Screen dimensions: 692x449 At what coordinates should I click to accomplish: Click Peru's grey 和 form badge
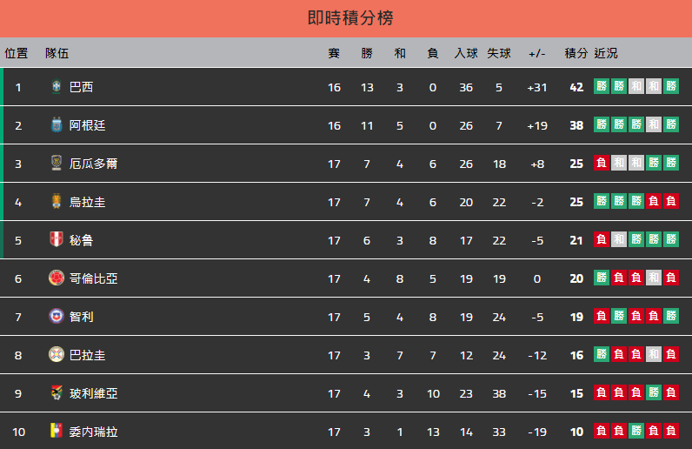[619, 239]
